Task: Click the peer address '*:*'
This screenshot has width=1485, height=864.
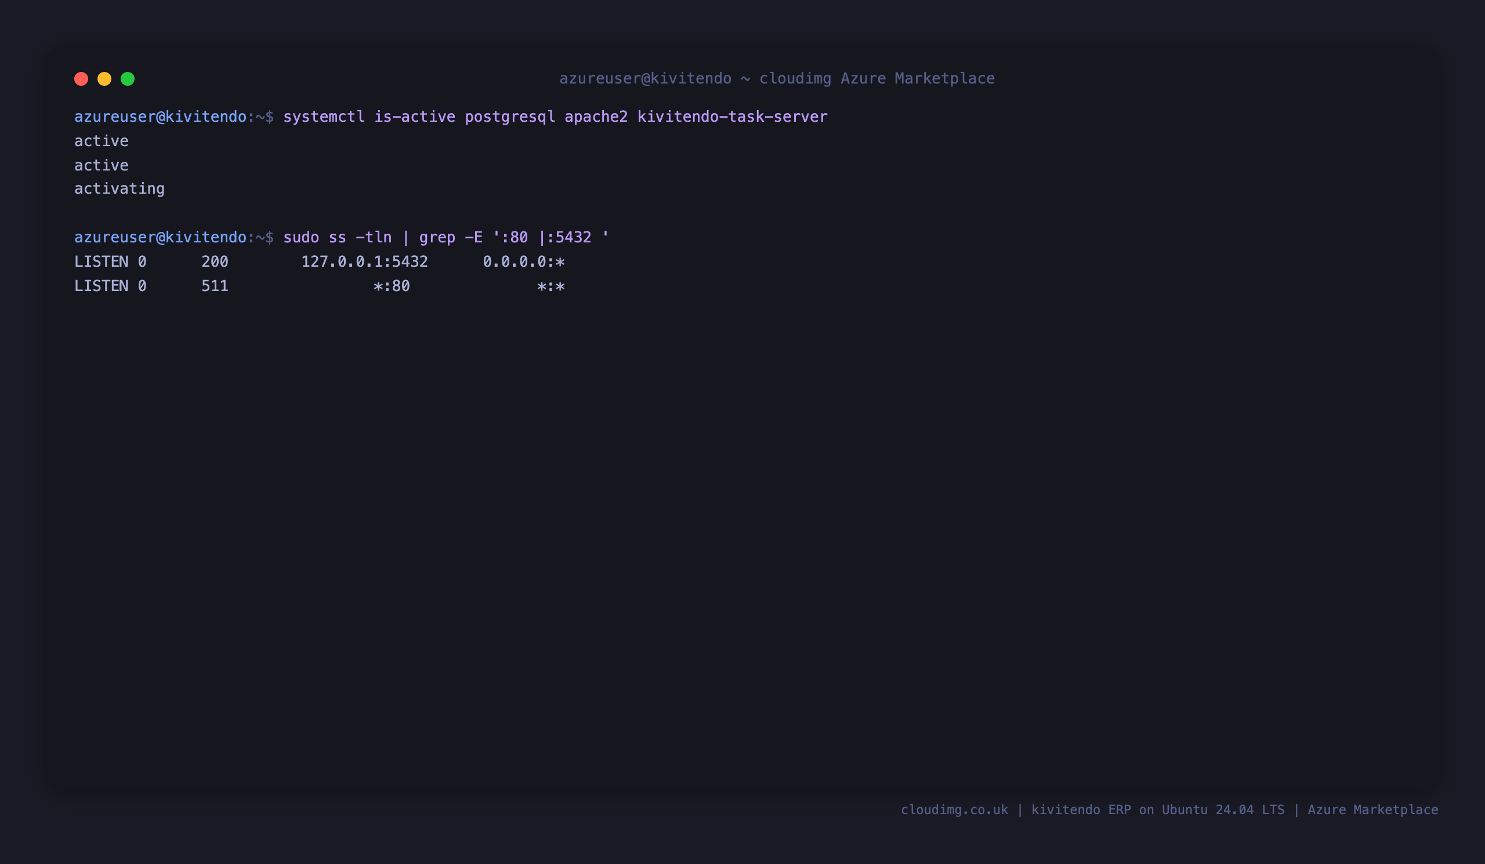Action: pos(551,287)
